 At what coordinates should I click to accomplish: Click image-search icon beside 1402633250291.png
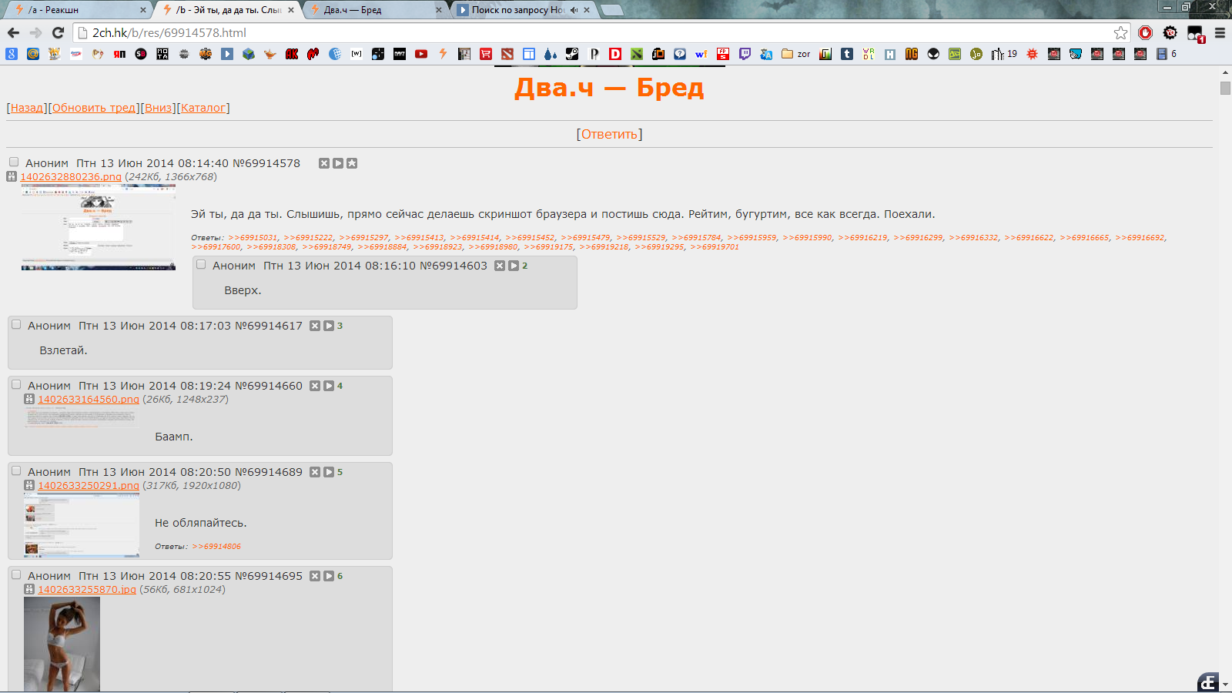(29, 485)
